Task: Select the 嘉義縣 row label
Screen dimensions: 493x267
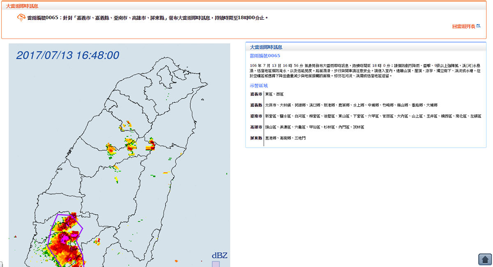Action: [256, 105]
